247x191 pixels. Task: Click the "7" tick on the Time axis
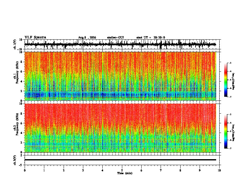161,170
